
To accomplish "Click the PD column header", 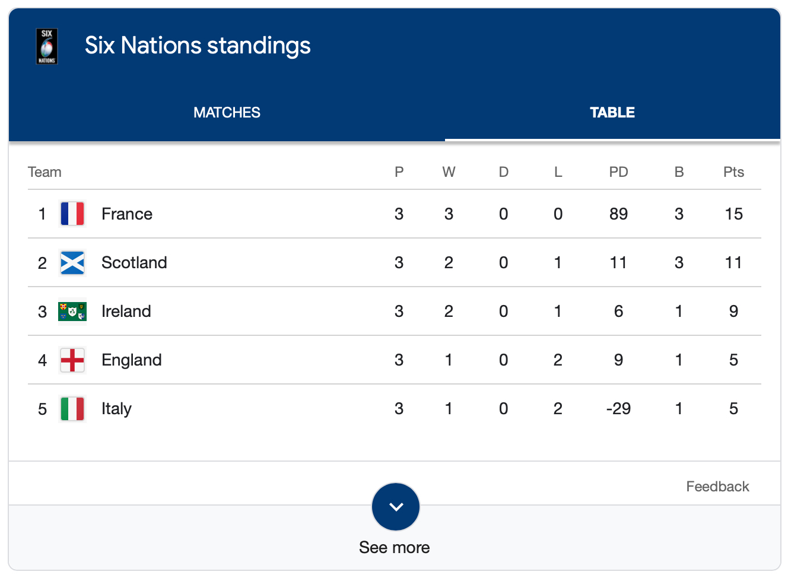I will tap(618, 172).
